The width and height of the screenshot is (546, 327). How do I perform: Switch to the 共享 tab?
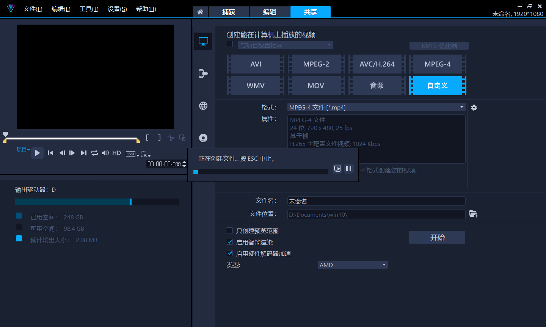(x=311, y=12)
